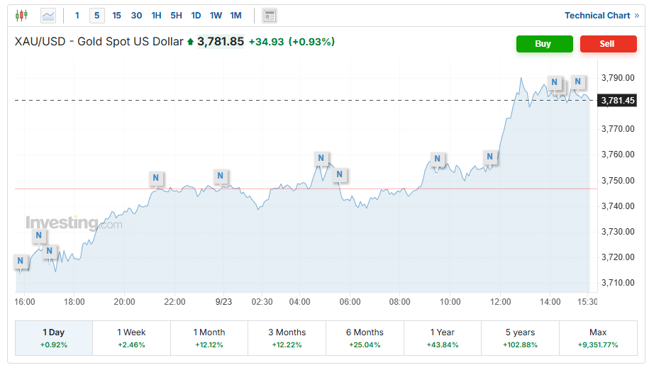Click the news marker near 10:00

click(x=438, y=159)
